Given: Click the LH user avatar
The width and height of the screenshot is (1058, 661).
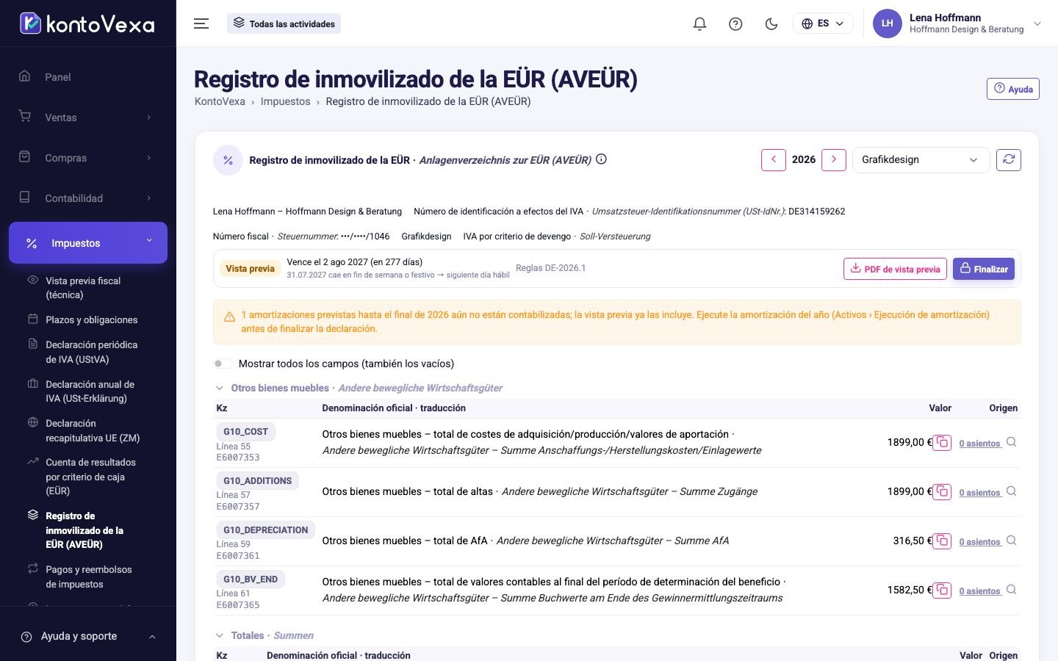Looking at the screenshot, I should click(x=887, y=24).
